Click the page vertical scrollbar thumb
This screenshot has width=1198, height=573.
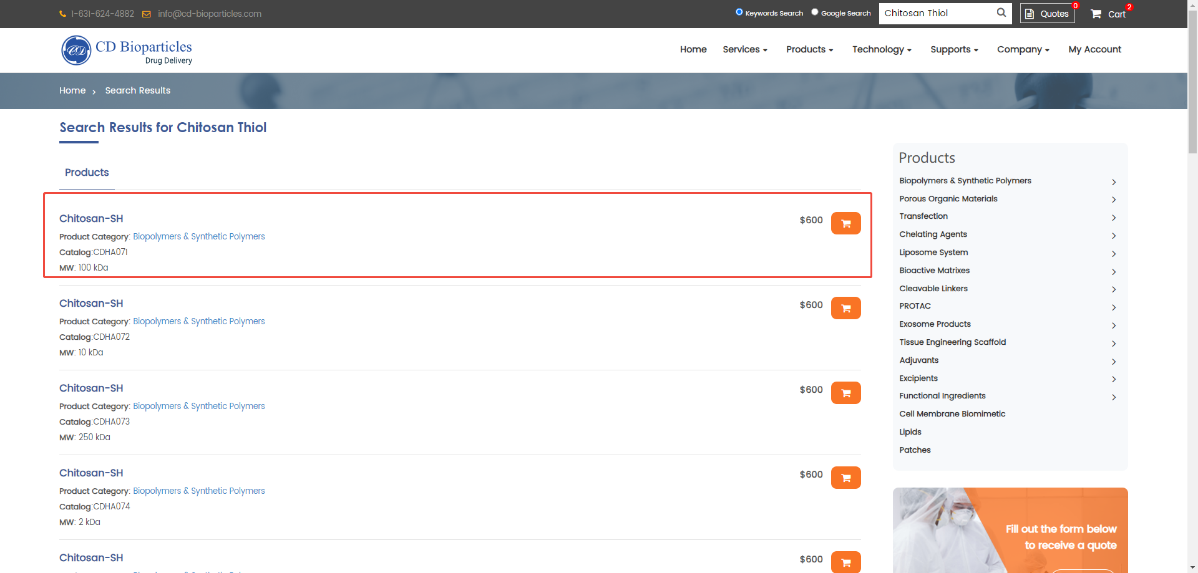[x=1192, y=81]
